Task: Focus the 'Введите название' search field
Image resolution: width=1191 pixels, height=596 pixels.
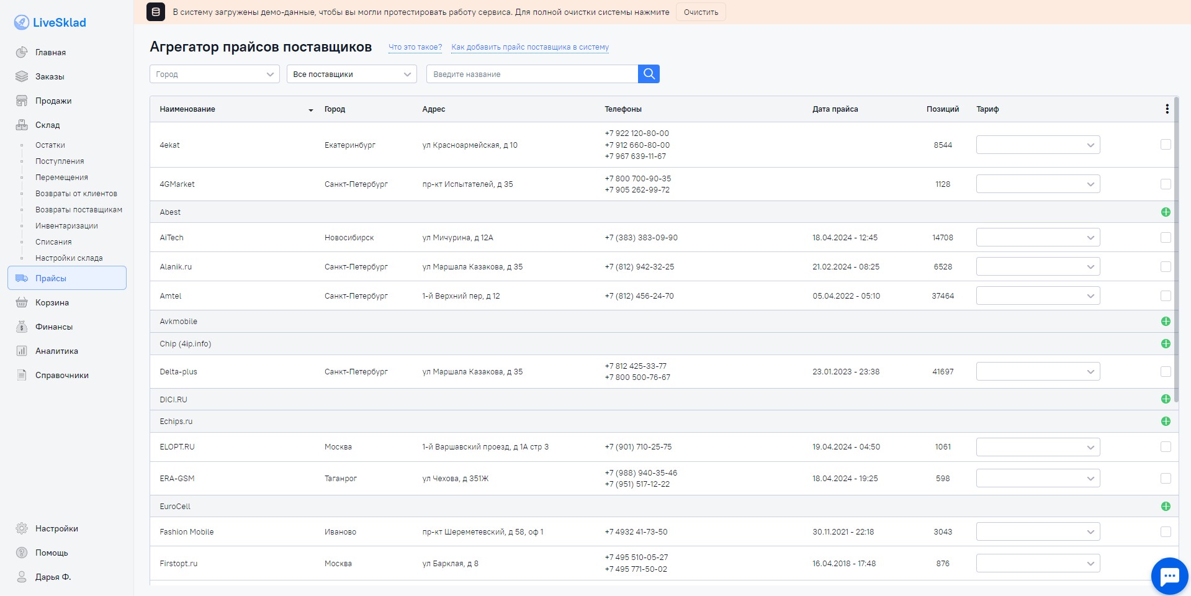Action: tap(532, 74)
